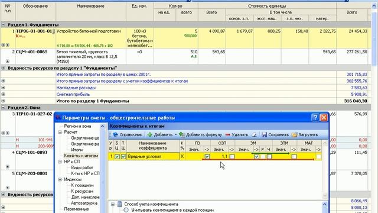This screenshot has height=213, width=378.
Task: Open the dropdown arrow next to Добавить
Action: 176,134
